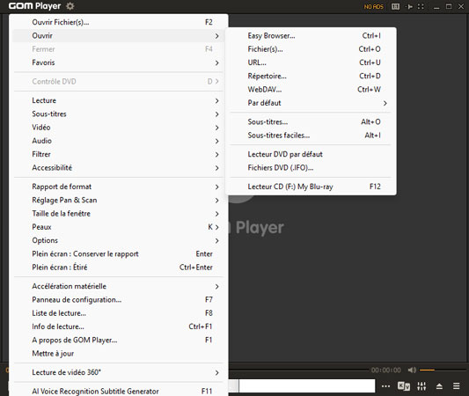Image resolution: width=469 pixels, height=396 pixels.
Task: Open Taille de la fenêtre submenu
Action: click(x=119, y=214)
